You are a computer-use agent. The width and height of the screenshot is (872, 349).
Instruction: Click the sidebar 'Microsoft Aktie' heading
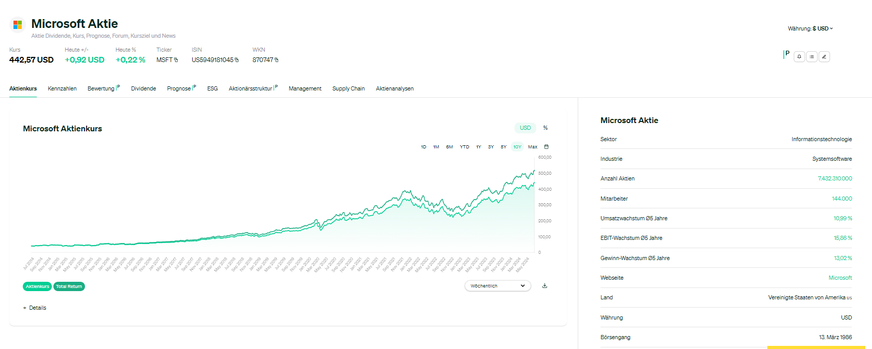[x=630, y=120]
